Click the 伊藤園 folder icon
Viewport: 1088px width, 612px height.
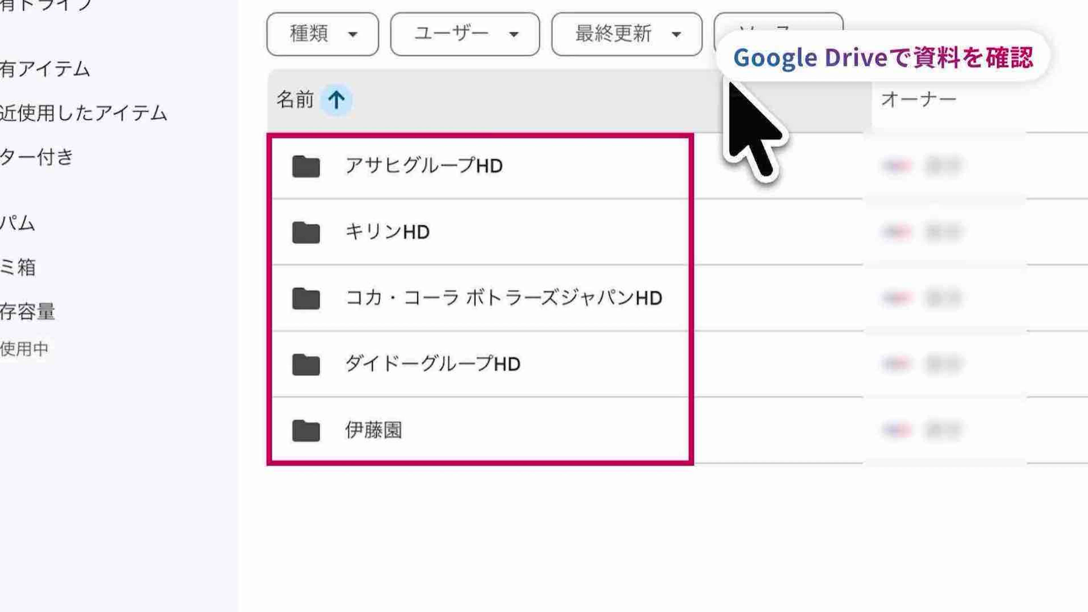pos(306,430)
